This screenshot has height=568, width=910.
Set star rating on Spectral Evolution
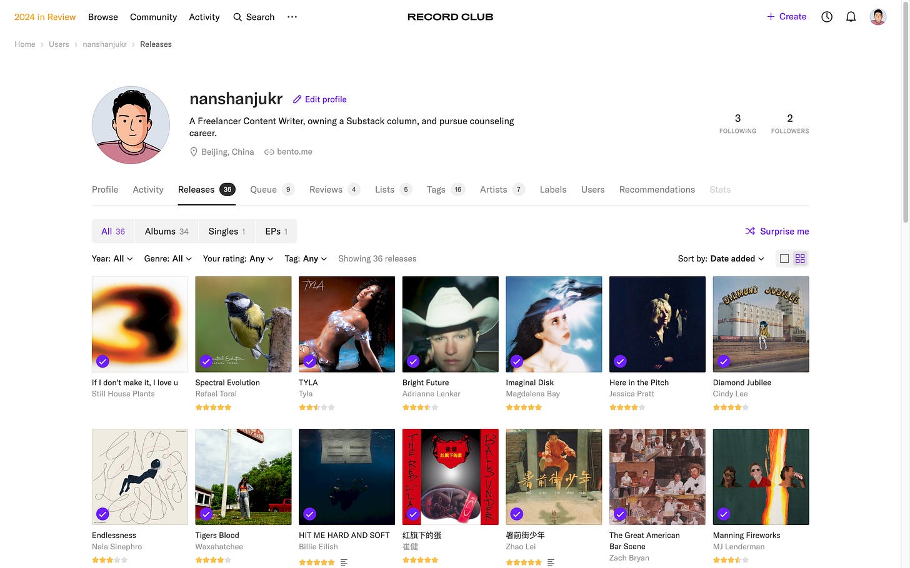tap(213, 408)
